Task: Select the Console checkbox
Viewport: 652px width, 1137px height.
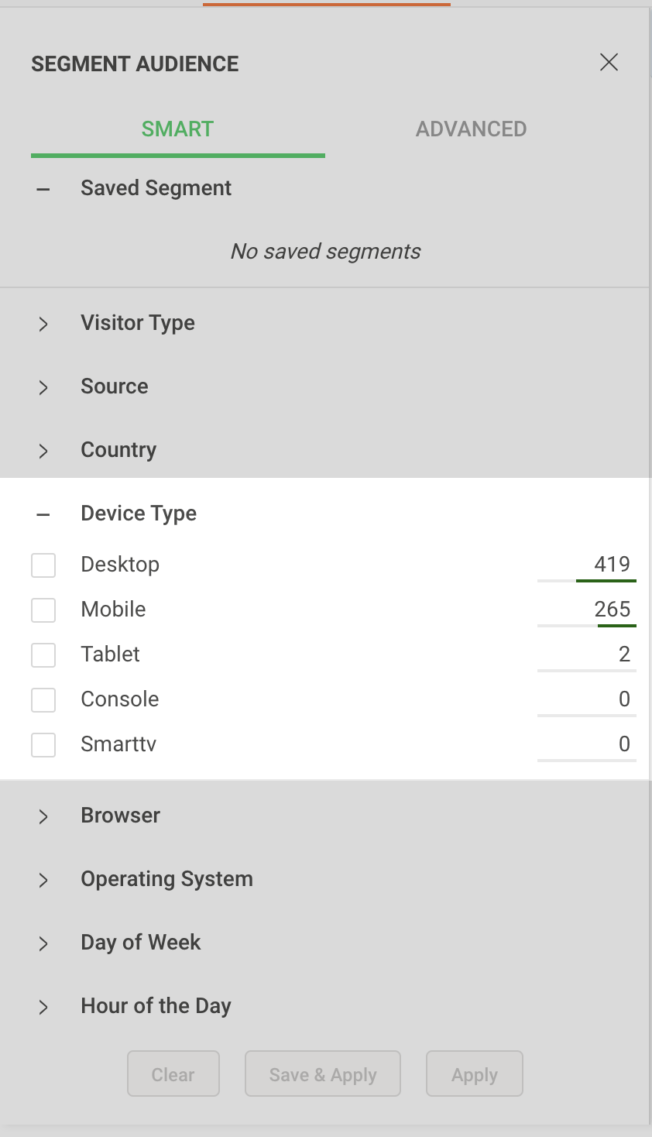Action: click(x=43, y=700)
